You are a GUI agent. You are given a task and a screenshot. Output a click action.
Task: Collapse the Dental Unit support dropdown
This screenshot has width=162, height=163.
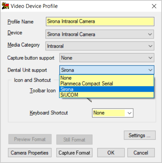pyautogui.click(x=150, y=70)
